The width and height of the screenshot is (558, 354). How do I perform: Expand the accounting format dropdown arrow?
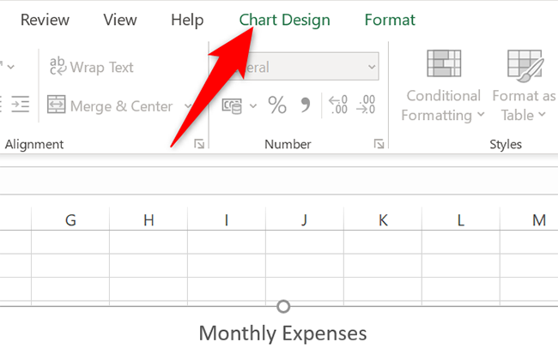(x=252, y=106)
